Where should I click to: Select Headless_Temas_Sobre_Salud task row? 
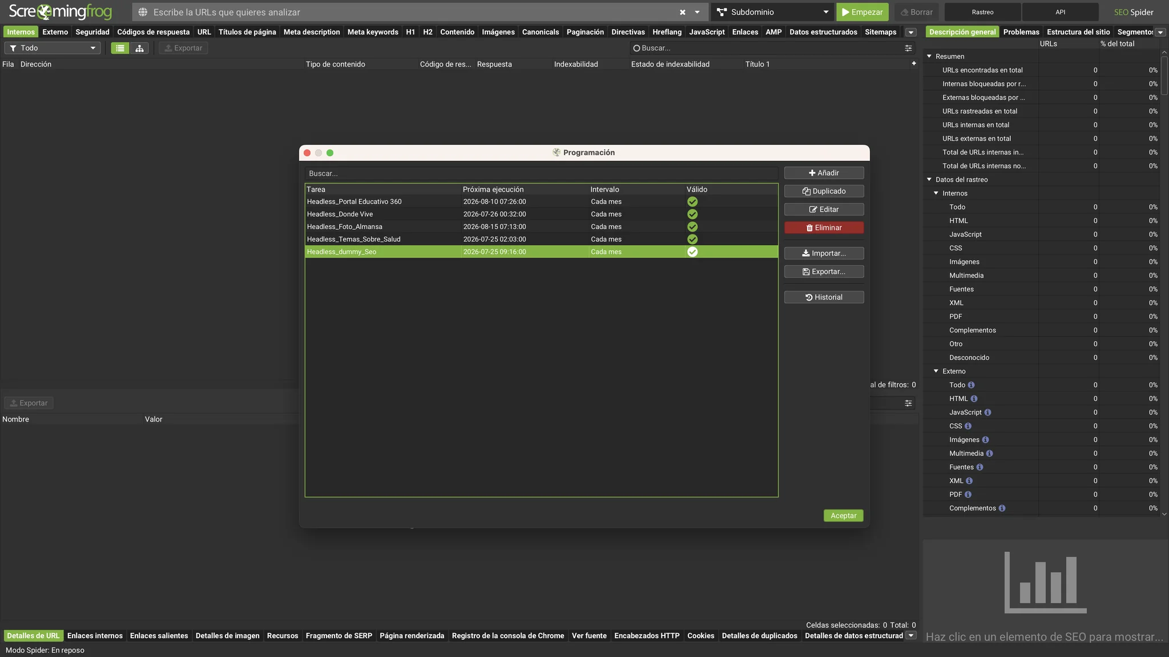pos(541,239)
